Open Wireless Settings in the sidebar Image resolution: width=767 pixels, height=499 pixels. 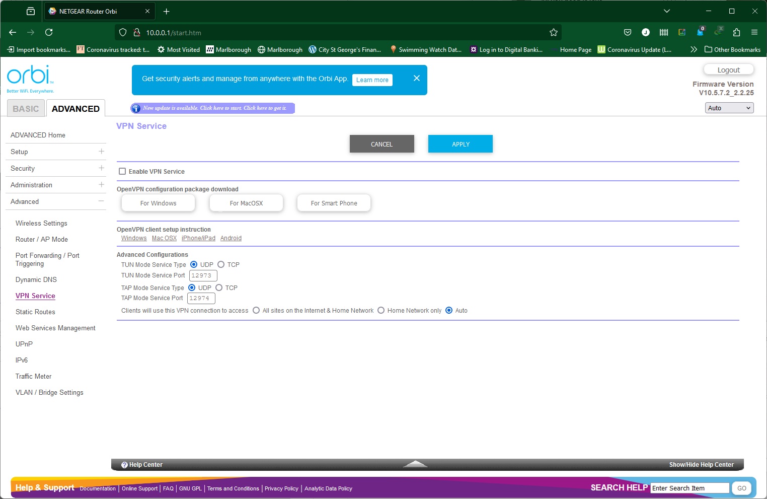pyautogui.click(x=41, y=223)
